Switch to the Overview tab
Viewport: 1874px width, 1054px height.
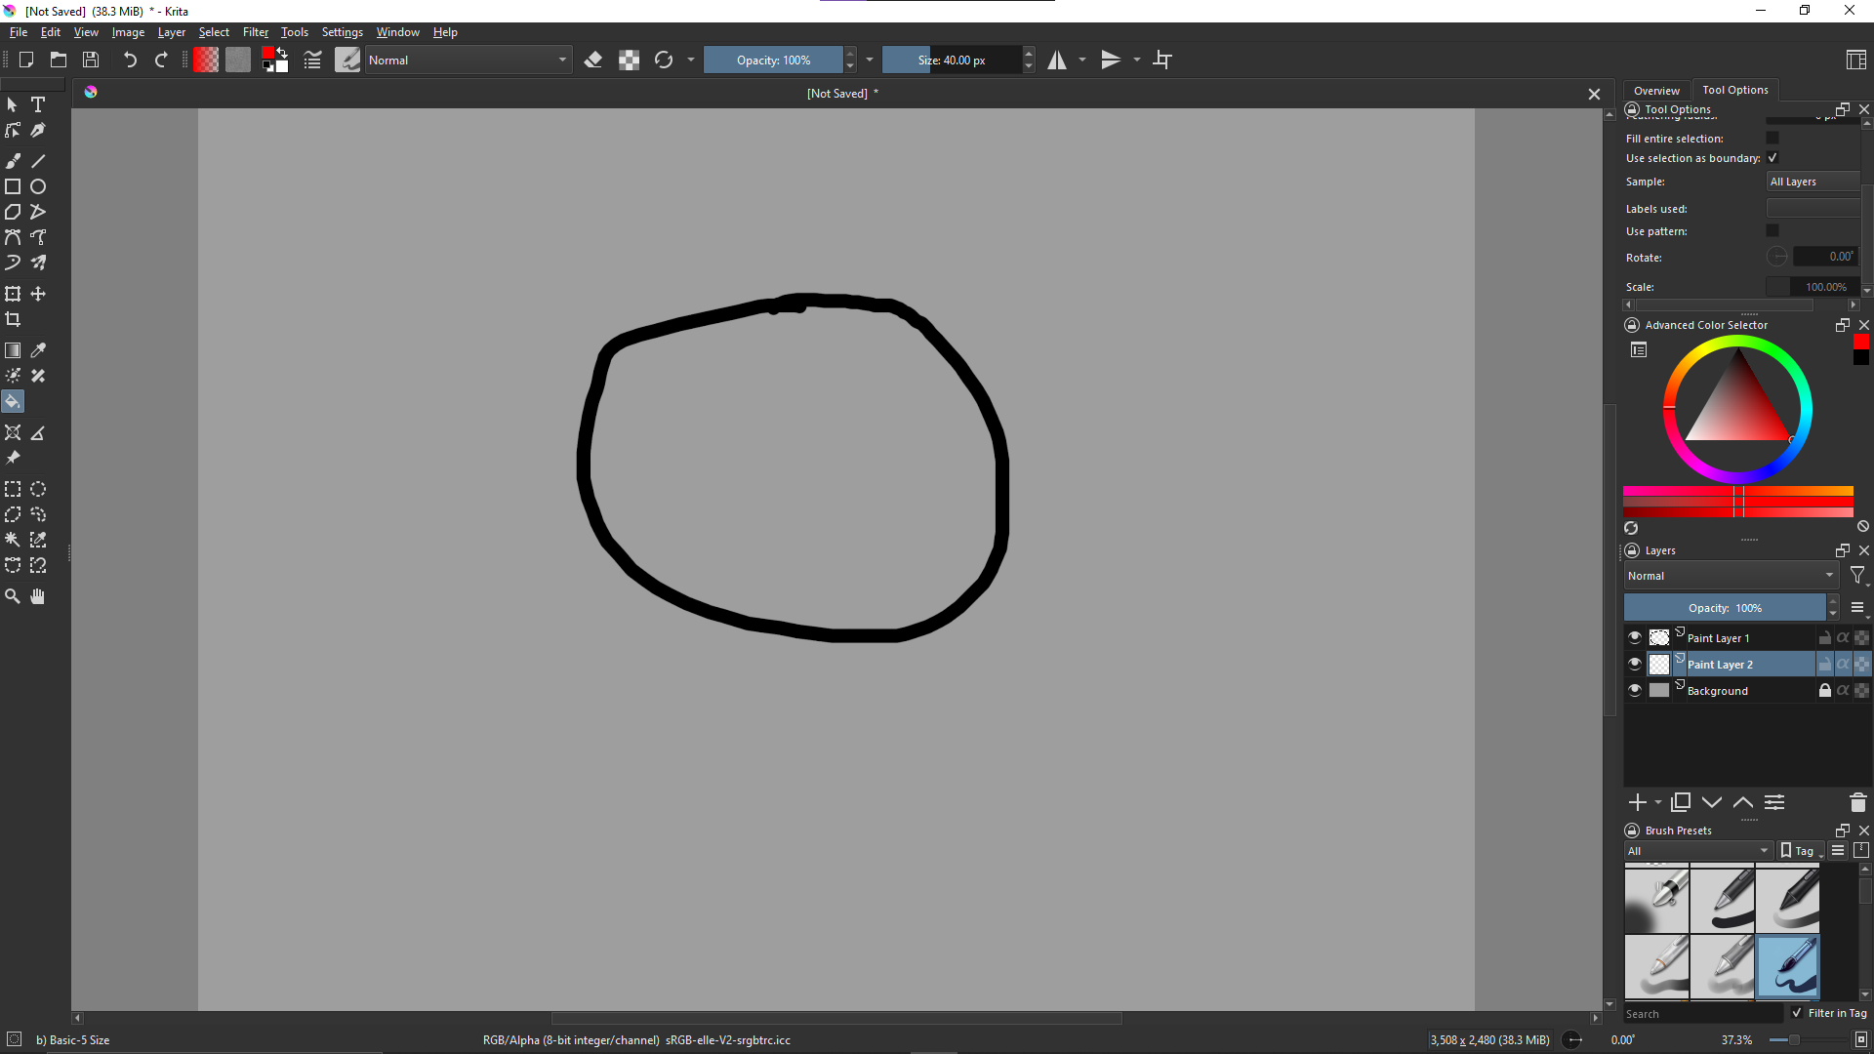click(1656, 90)
